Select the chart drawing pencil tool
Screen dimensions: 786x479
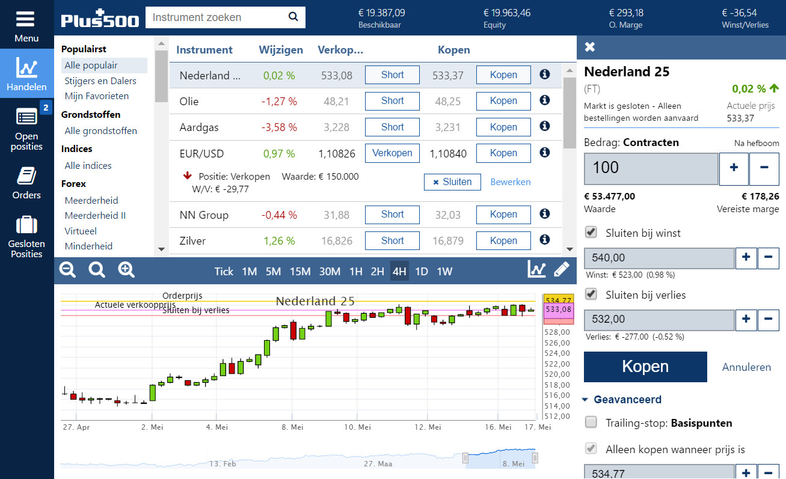point(561,269)
